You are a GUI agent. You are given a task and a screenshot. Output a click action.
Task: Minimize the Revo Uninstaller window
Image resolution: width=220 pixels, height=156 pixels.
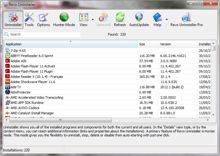click(x=191, y=3)
